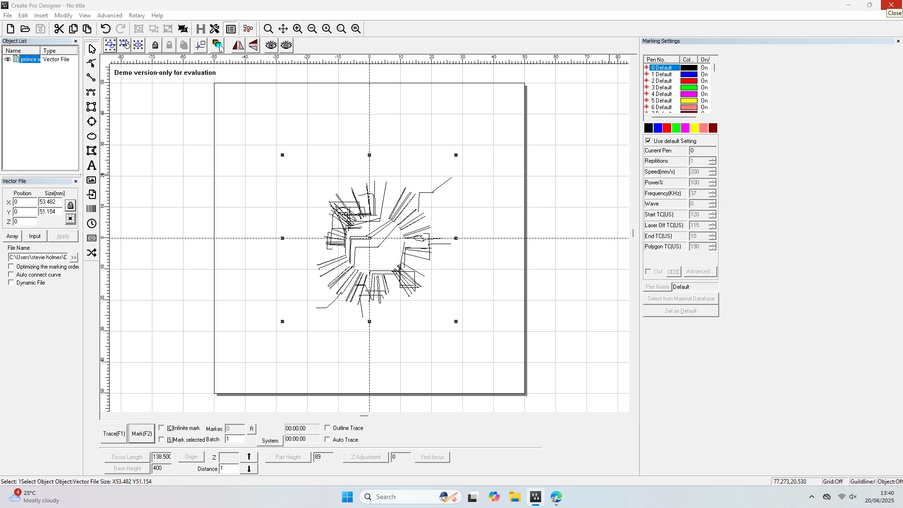Check Optimizing the marking order option

pos(11,267)
